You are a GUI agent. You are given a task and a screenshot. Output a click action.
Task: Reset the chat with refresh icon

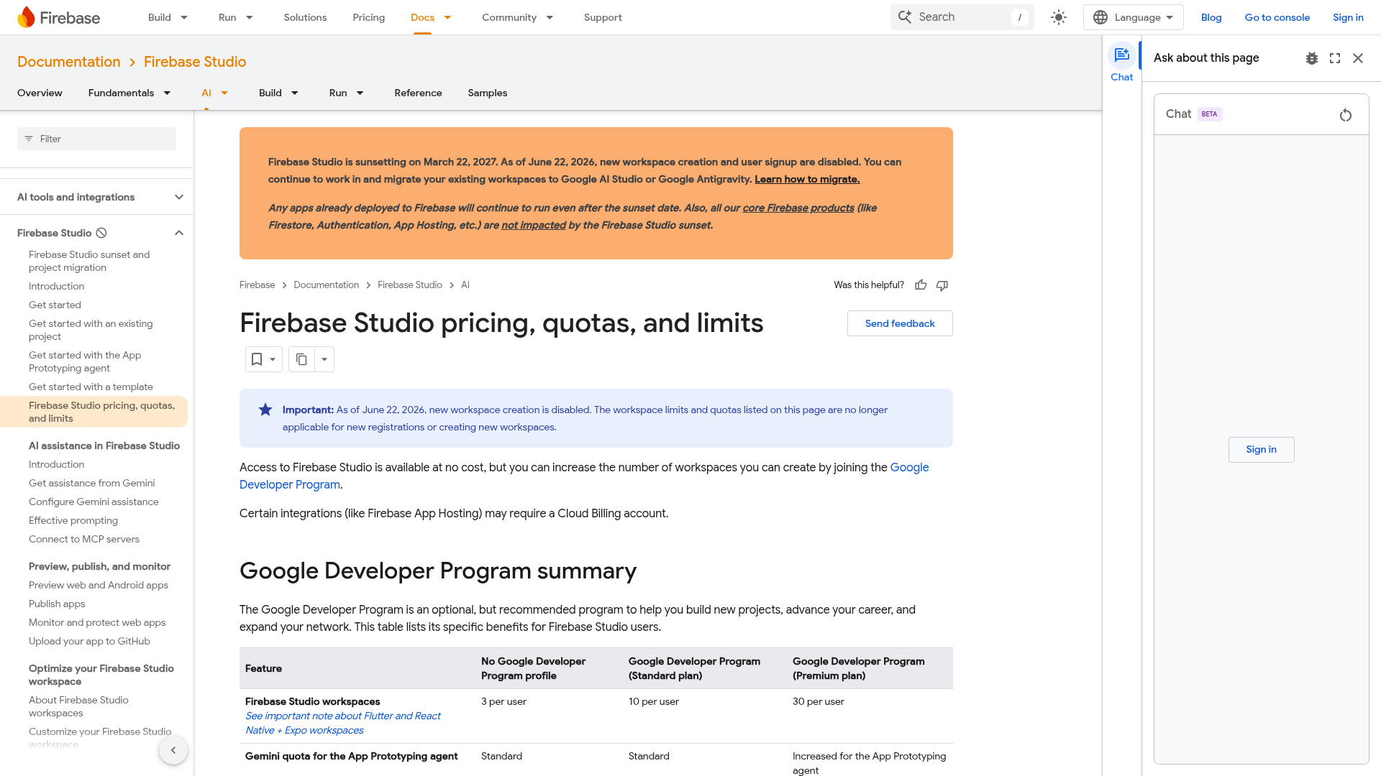(x=1346, y=115)
